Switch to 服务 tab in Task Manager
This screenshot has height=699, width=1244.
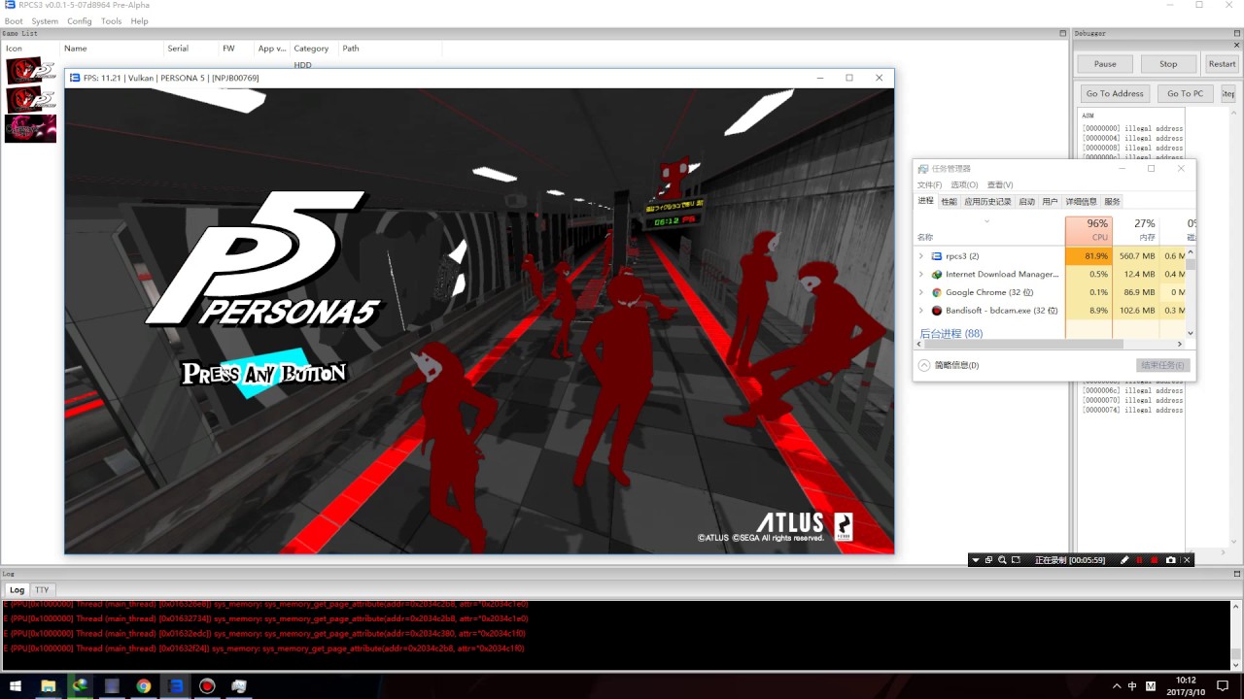pyautogui.click(x=1112, y=201)
